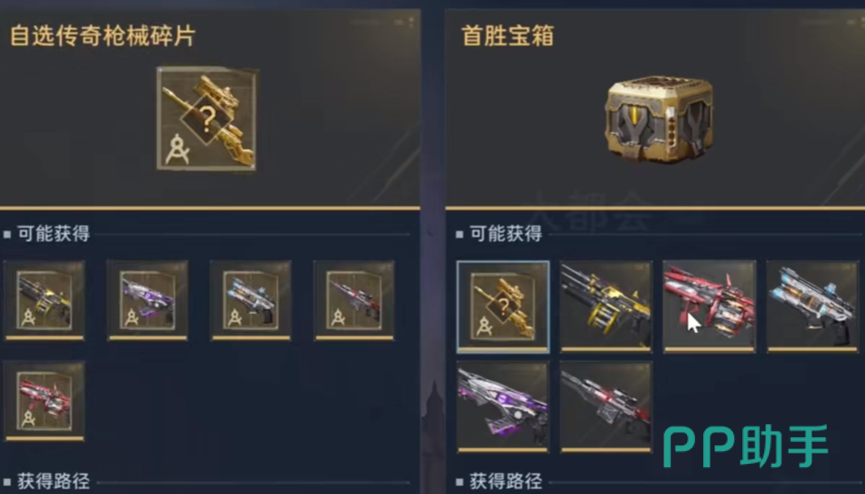
Task: Select the red-black sniper rifle in chest rewards
Action: coord(606,407)
